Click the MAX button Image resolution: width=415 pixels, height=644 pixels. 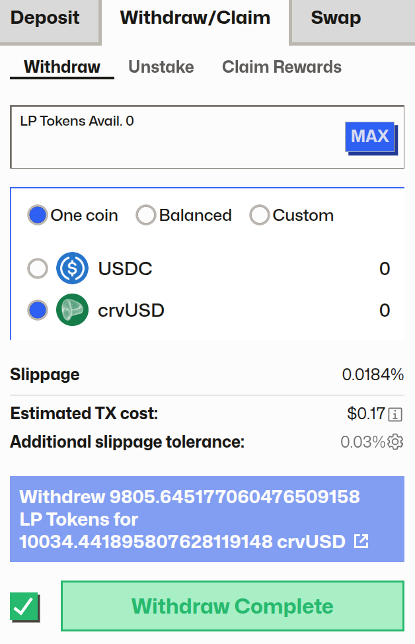coord(369,136)
